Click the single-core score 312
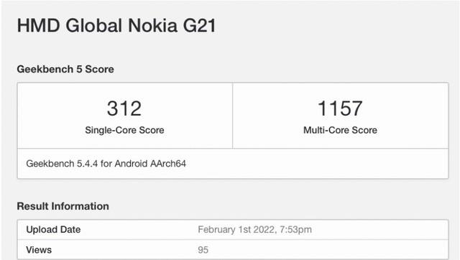 pos(124,108)
